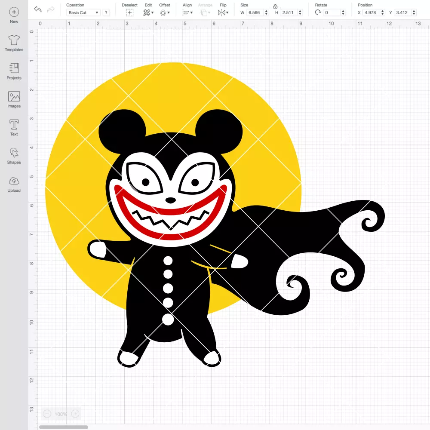Viewport: 430px width, 430px height.
Task: Click the Y position field
Action: pos(403,12)
